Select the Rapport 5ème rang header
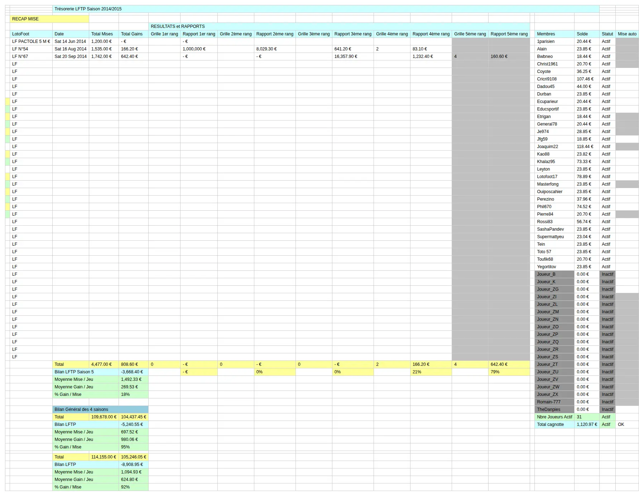 [x=509, y=34]
